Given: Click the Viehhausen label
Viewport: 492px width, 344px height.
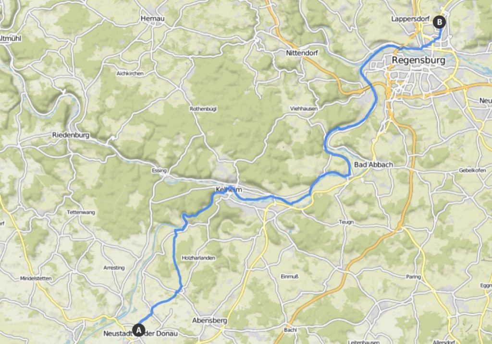Looking at the screenshot, I should 304,109.
